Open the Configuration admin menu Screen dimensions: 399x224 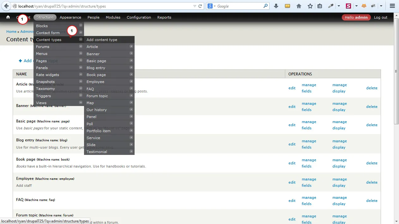tap(139, 17)
